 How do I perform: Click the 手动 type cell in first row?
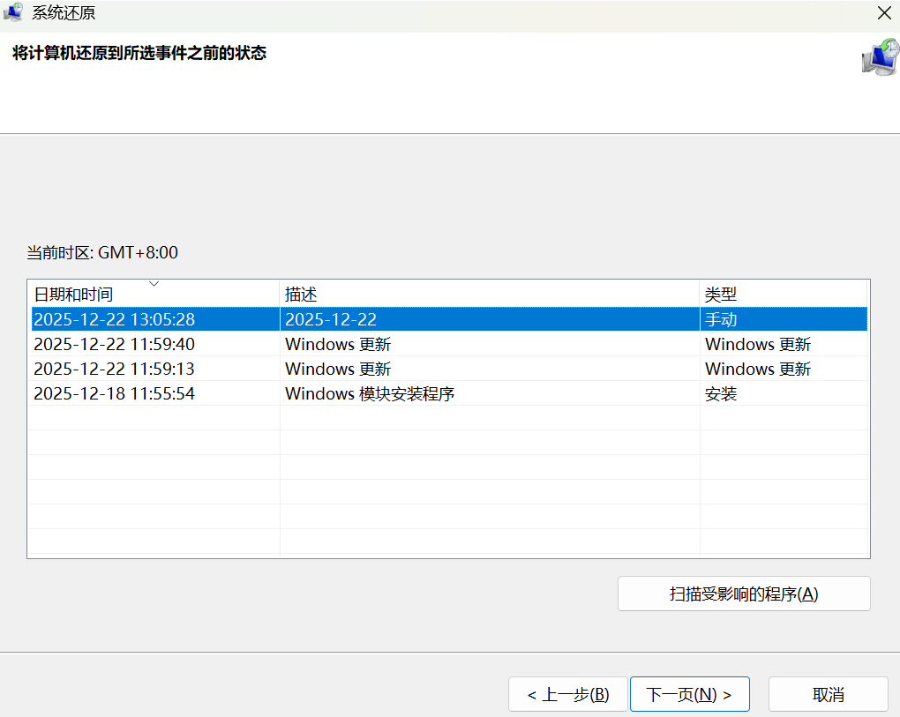point(720,319)
